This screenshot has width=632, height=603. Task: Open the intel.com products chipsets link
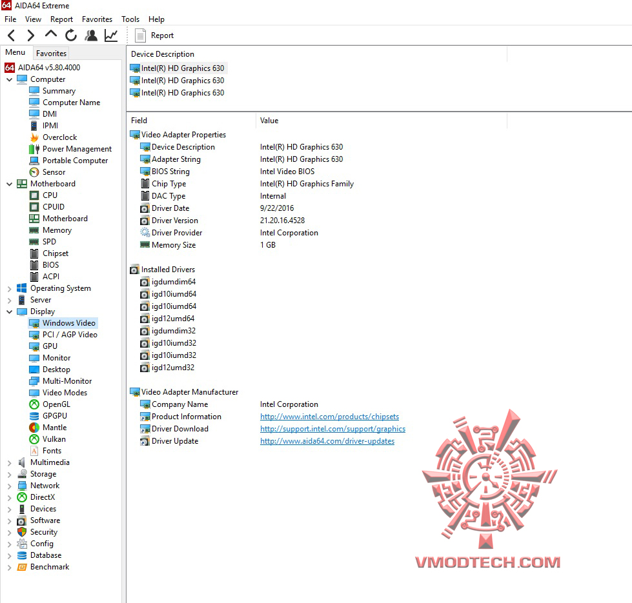point(329,417)
